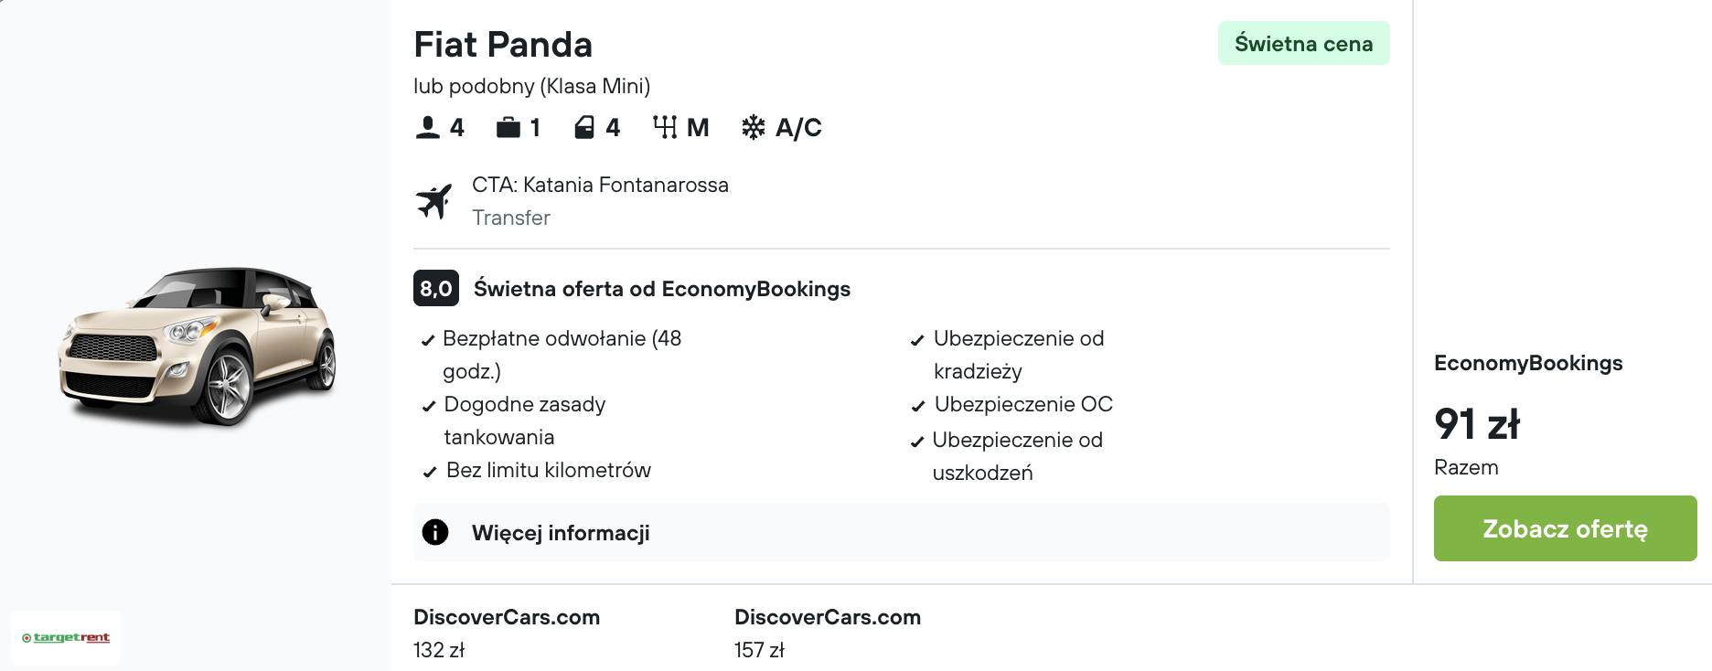This screenshot has height=671, width=1712.
Task: Click the targetrent supplier logo
Action: [x=66, y=637]
